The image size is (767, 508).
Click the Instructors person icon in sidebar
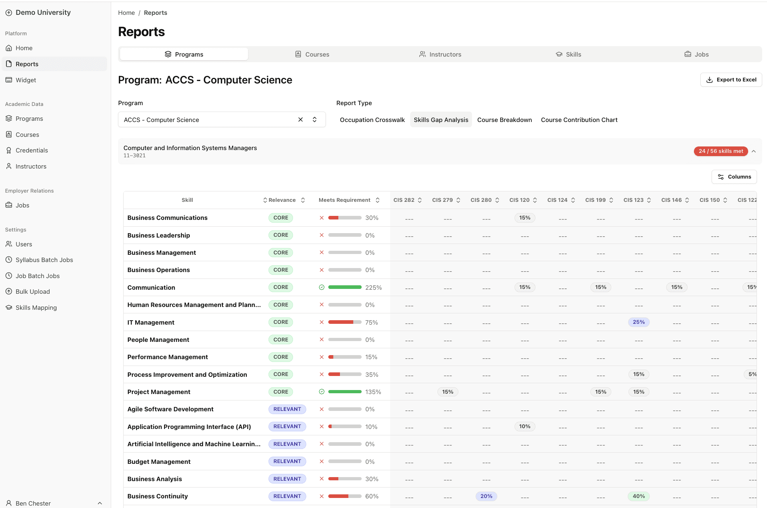point(9,167)
